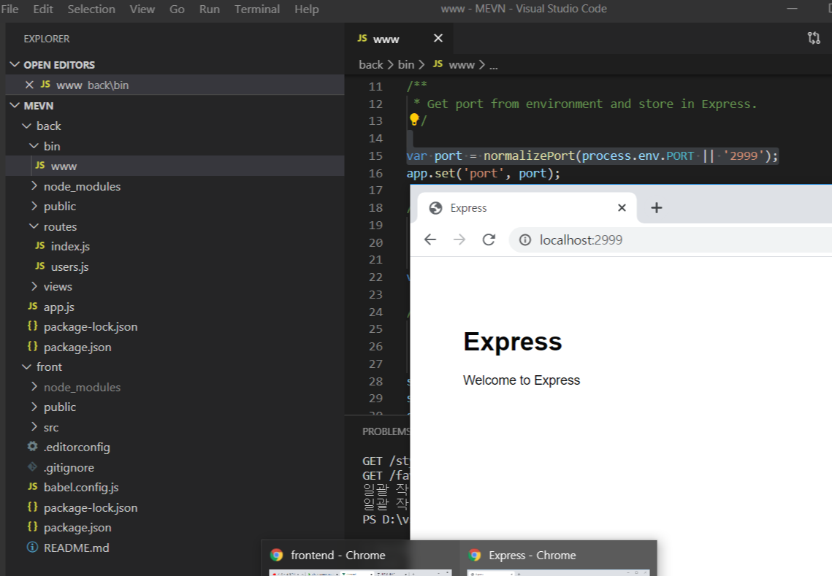Screen dimensions: 832x576
Task: Click the bin breadcrumb segment
Action: pos(406,65)
